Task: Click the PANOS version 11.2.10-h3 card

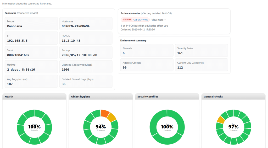Action: [x=86, y=38]
